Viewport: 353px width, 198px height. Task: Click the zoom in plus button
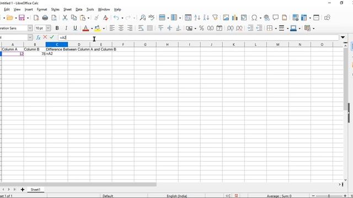pyautogui.click(x=345, y=196)
